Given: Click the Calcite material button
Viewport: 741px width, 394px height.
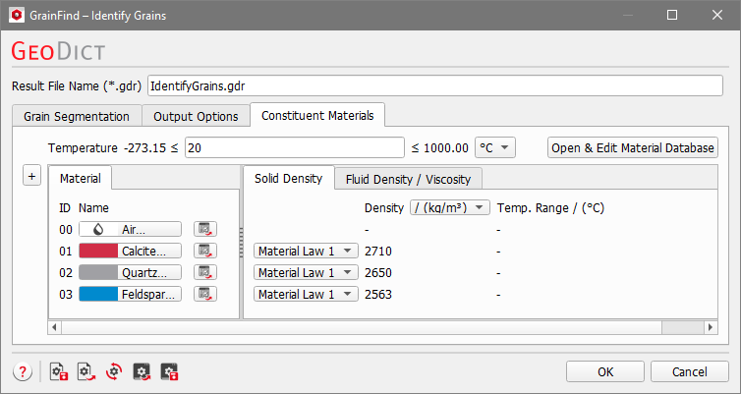Looking at the screenshot, I should pyautogui.click(x=130, y=251).
